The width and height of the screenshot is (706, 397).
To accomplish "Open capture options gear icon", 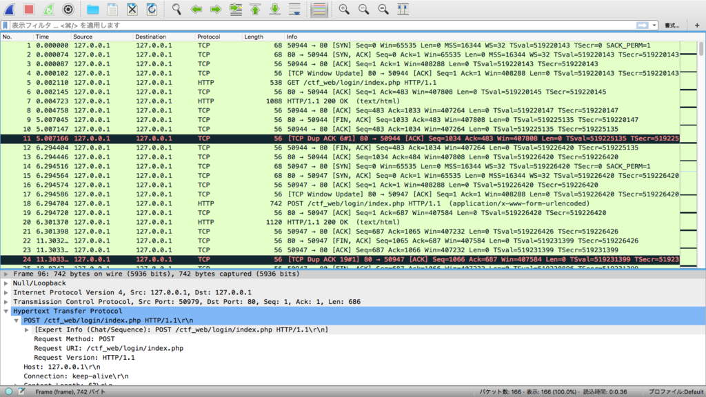I will [x=68, y=9].
